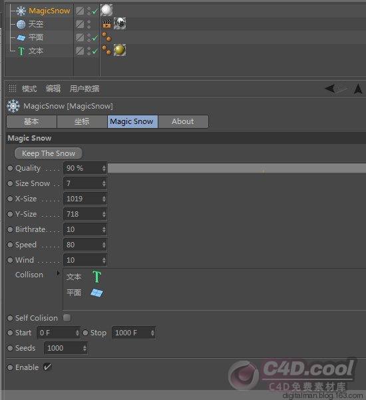This screenshot has width=366, height=400.
Task: Toggle the visibility dots of the MagicSnow row
Action: click(89, 11)
